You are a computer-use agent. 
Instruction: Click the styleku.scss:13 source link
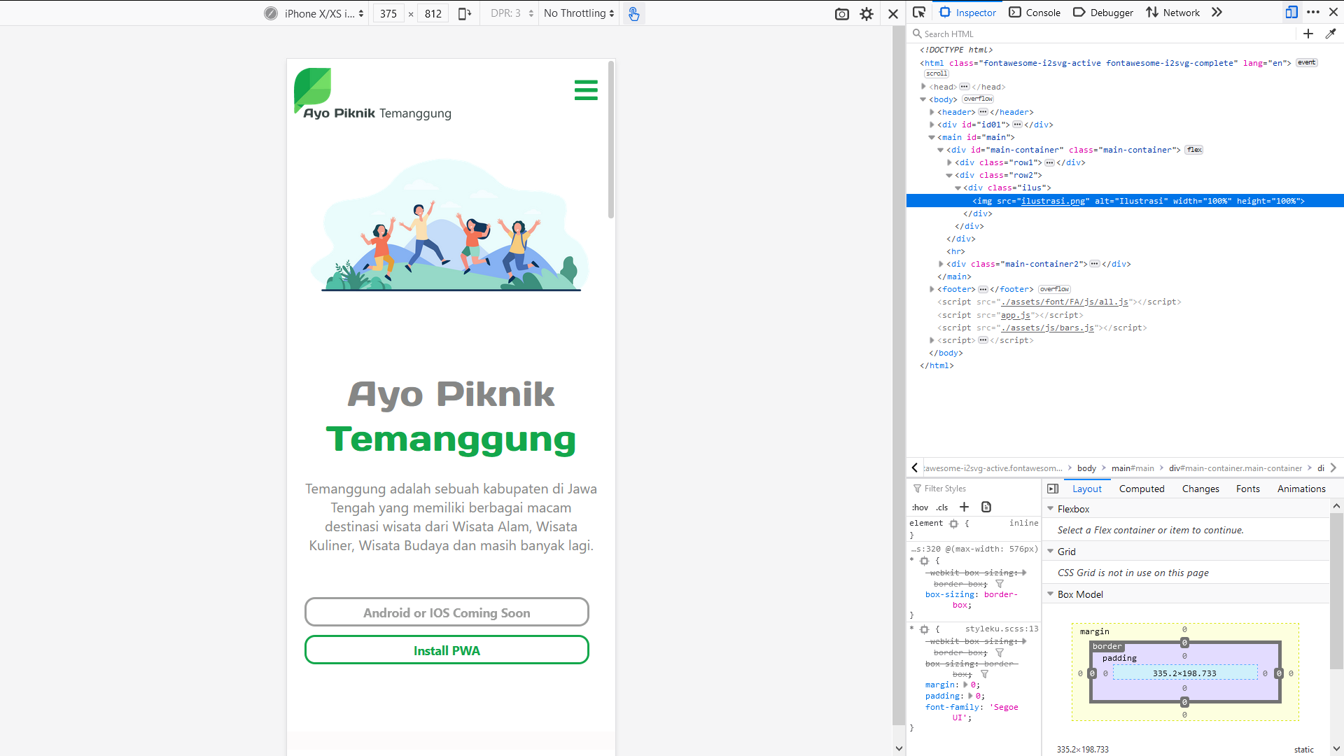click(1002, 629)
